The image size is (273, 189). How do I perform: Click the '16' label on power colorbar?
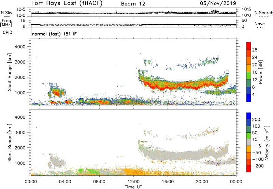tap(255, 72)
